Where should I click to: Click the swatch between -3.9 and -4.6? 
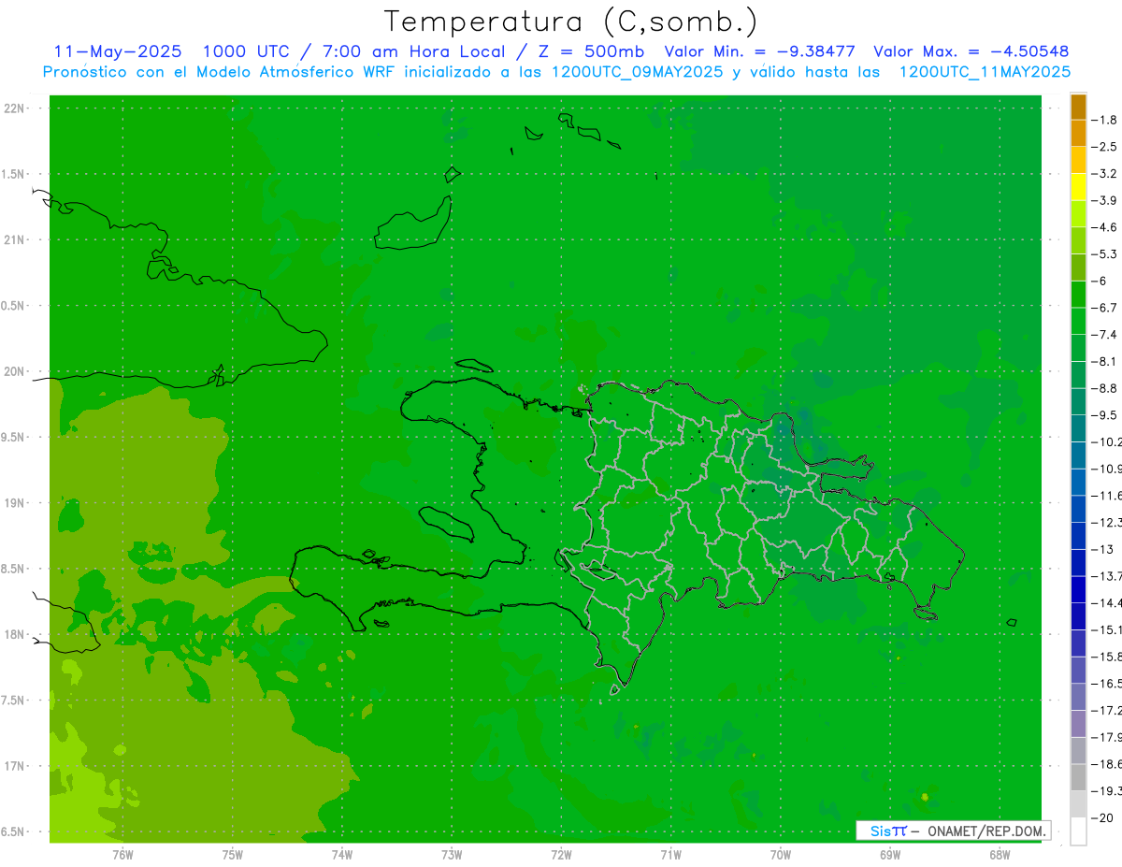point(1078,214)
